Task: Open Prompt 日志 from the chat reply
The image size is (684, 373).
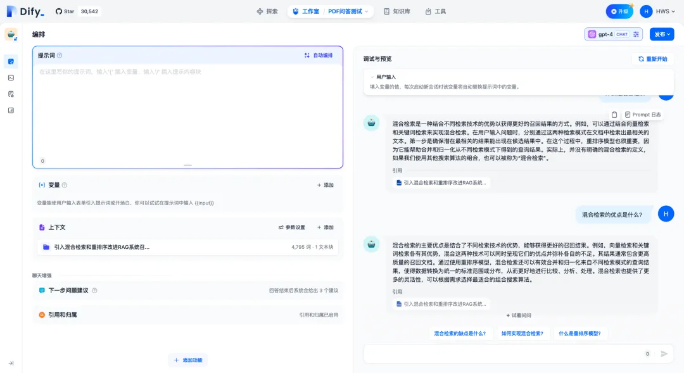Action: pyautogui.click(x=642, y=114)
